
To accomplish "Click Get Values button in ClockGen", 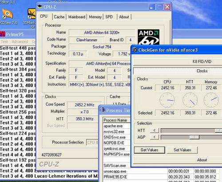I will (x=150, y=150).
